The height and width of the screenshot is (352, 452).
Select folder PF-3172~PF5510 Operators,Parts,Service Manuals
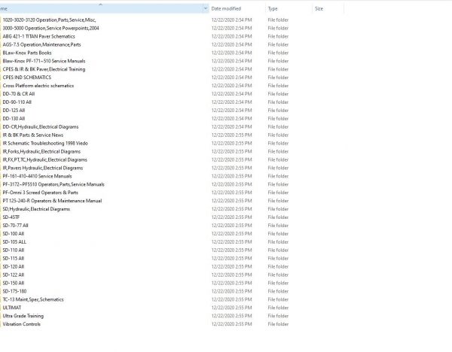(x=53, y=184)
